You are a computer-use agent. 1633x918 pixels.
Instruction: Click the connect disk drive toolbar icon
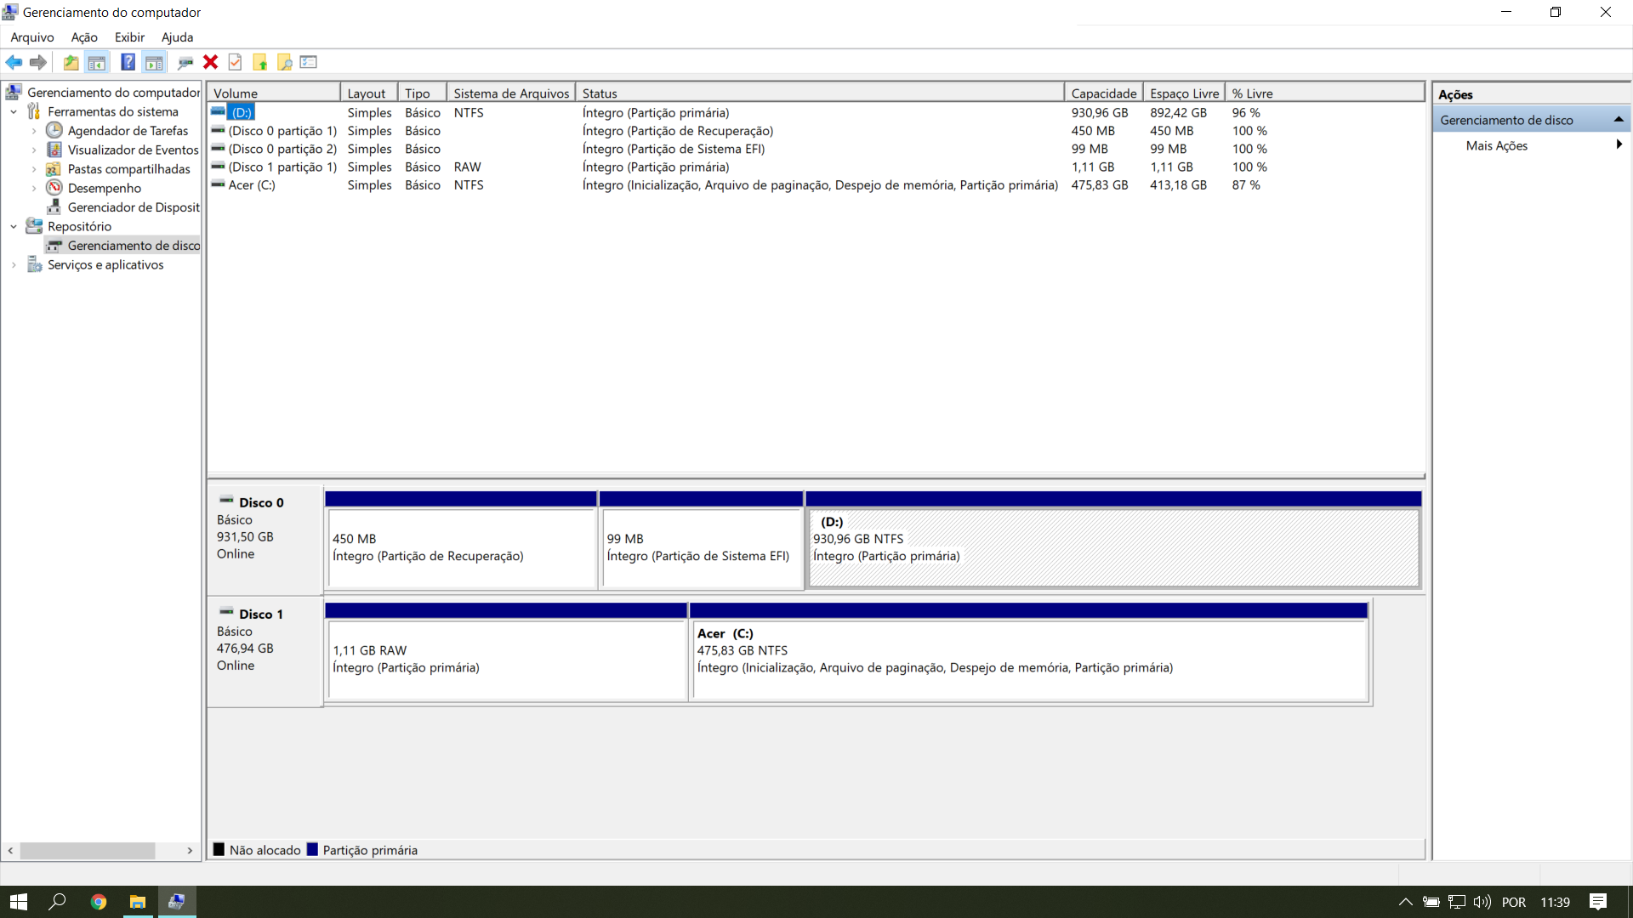tap(185, 62)
